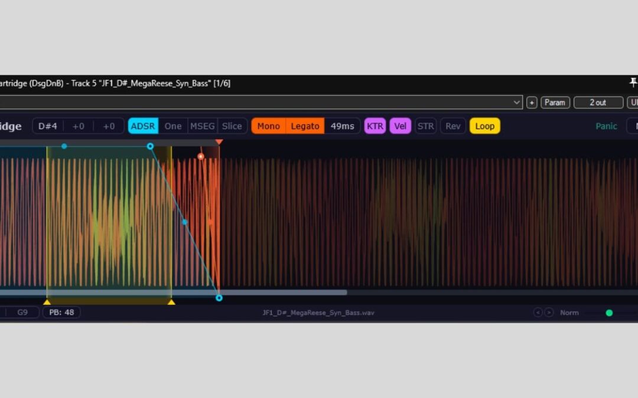
Task: Click the 49ms glide time value
Action: 342,126
